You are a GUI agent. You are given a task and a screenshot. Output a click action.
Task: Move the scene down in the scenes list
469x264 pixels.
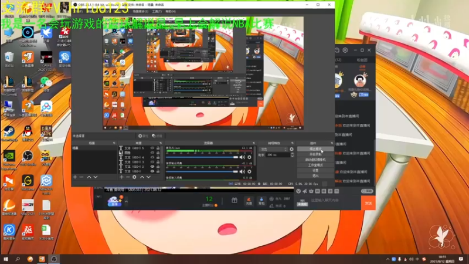pyautogui.click(x=96, y=177)
